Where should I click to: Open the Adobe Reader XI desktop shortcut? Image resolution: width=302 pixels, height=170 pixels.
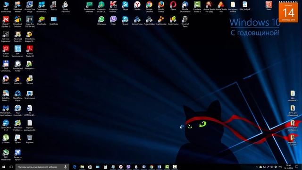coord(30,51)
